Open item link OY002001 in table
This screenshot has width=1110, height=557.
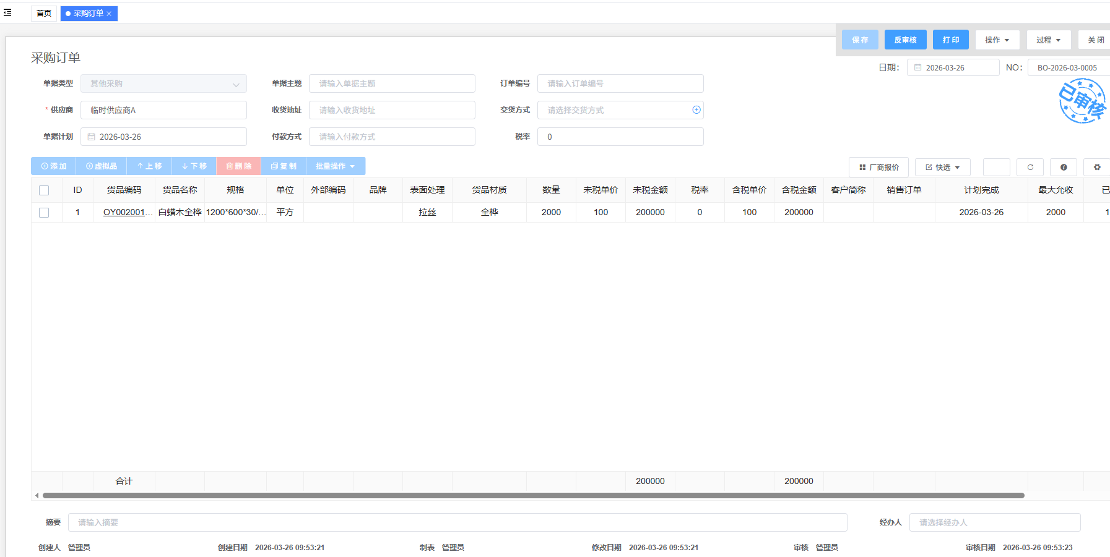click(124, 213)
